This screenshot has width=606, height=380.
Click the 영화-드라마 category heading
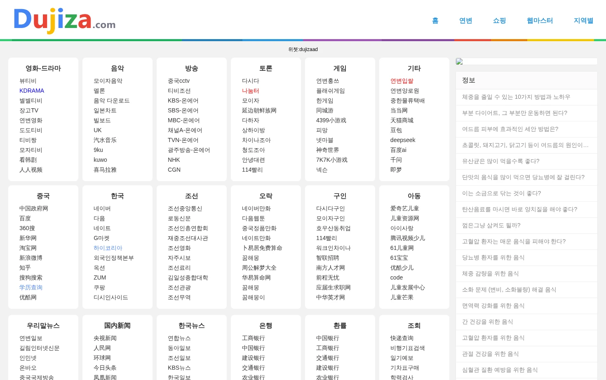click(43, 68)
